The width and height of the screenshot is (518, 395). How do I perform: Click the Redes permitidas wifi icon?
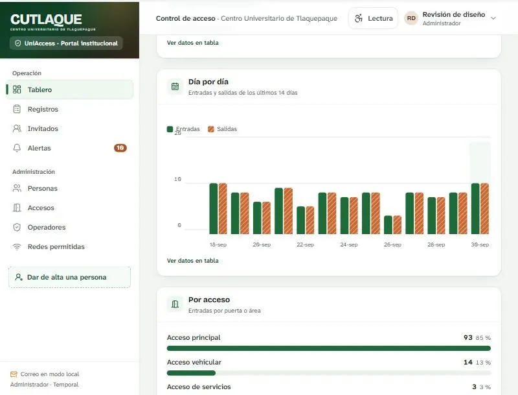17,246
